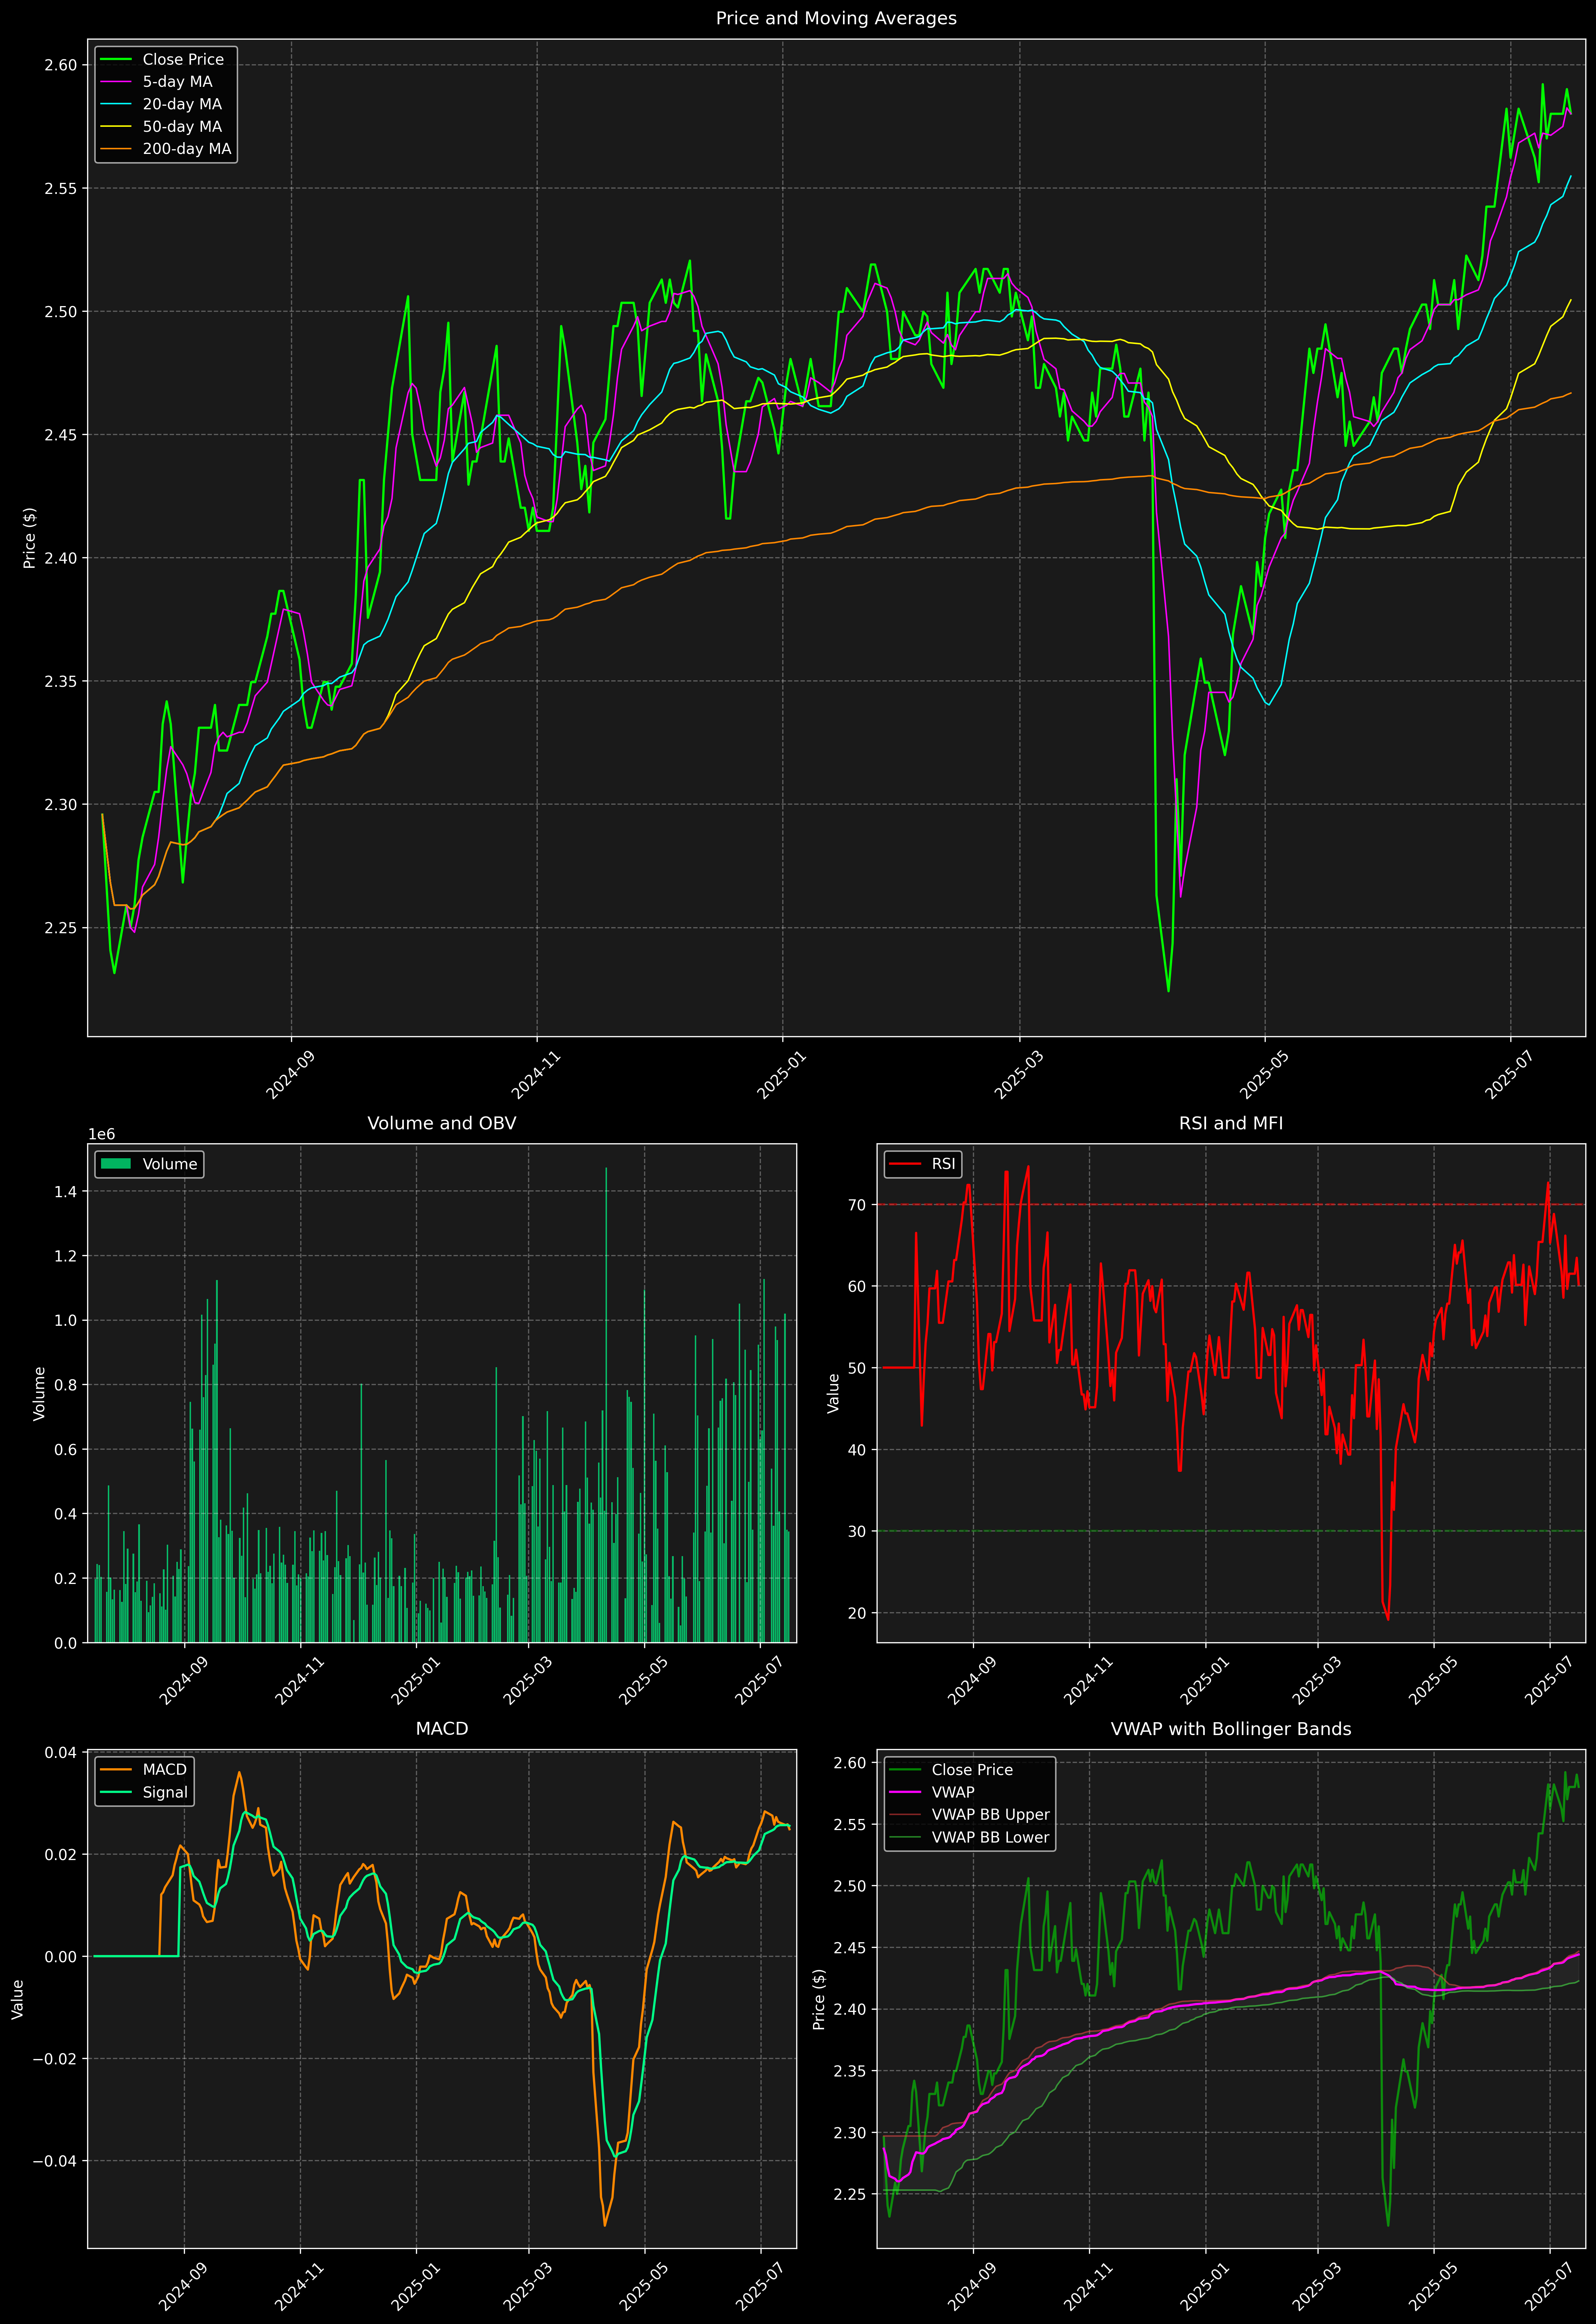Click the tallest volume bar near April 2025
Screen dimensions: 1596x2324
click(x=606, y=1405)
